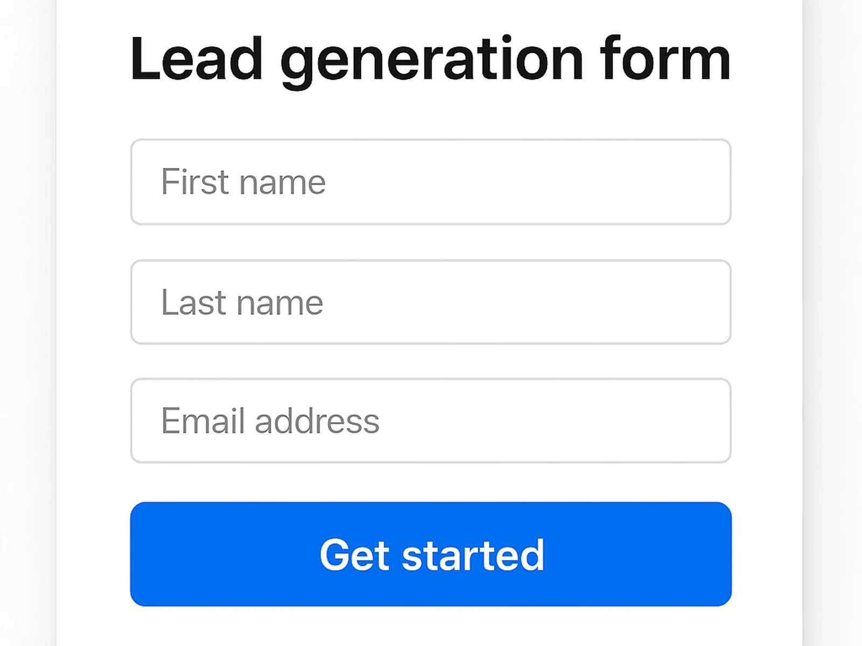Click inside the Email address placeholder text
This screenshot has height=646, width=862.
269,422
